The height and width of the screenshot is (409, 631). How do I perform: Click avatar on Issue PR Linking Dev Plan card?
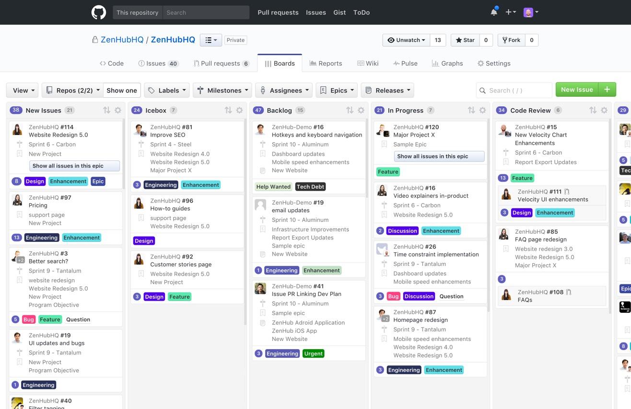[x=260, y=289]
